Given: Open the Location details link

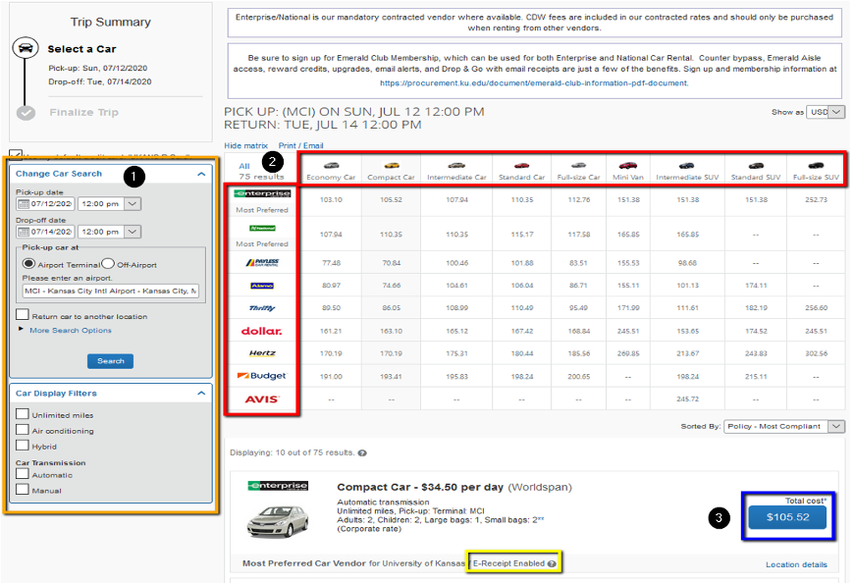Looking at the screenshot, I should coord(796,565).
